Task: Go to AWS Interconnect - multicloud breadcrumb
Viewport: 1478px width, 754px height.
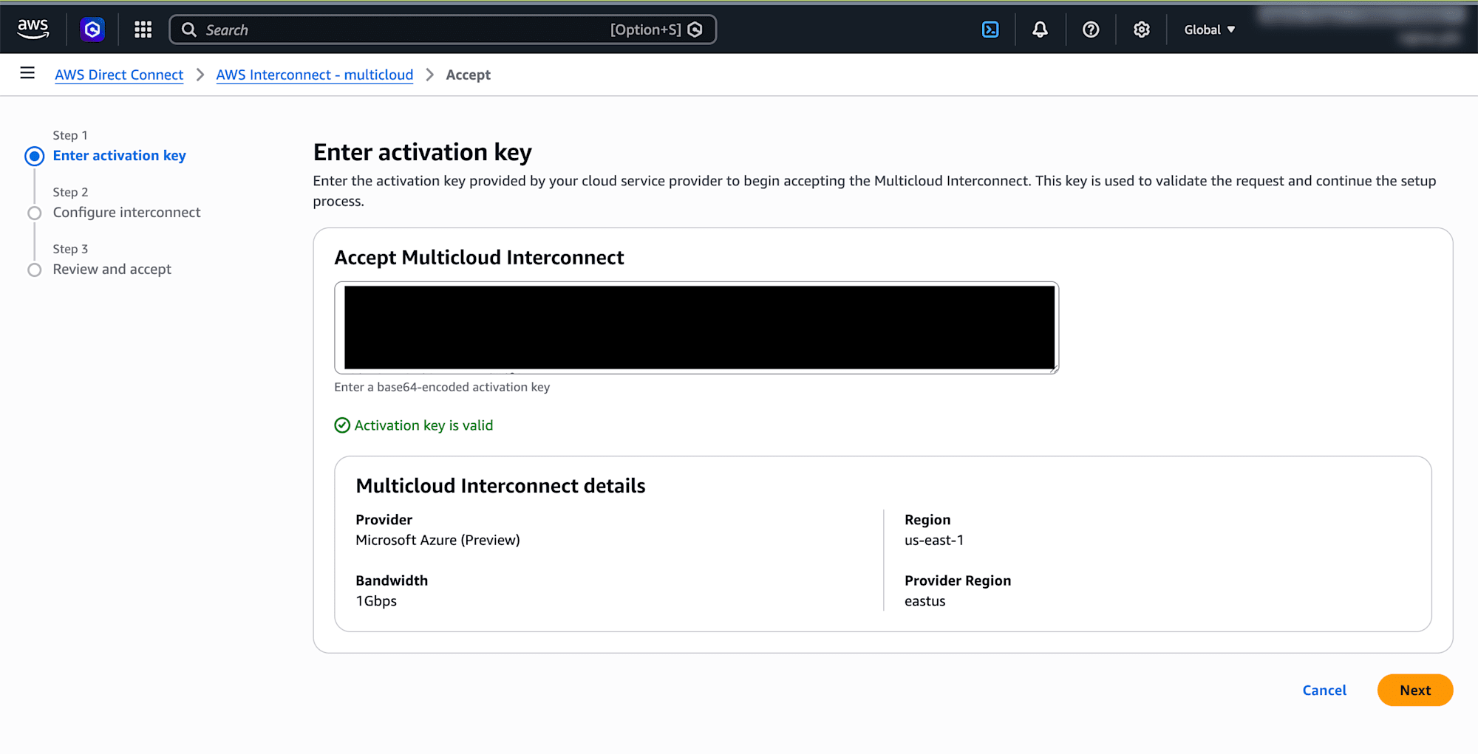Action: tap(315, 75)
